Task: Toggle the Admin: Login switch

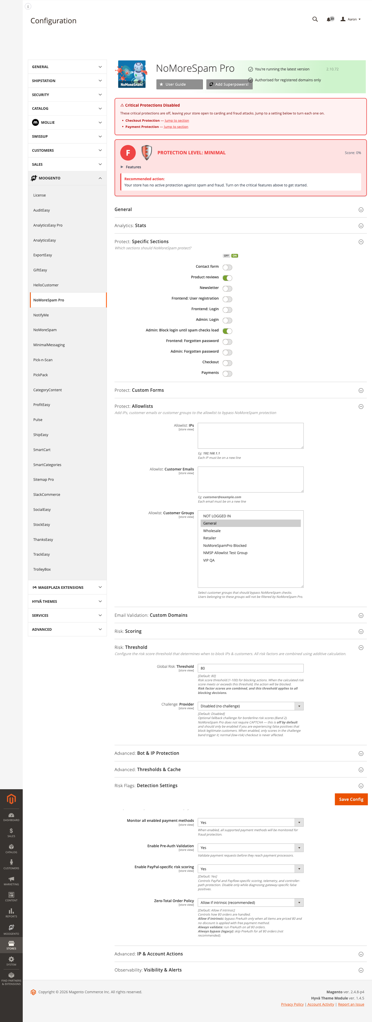Action: pos(227,321)
